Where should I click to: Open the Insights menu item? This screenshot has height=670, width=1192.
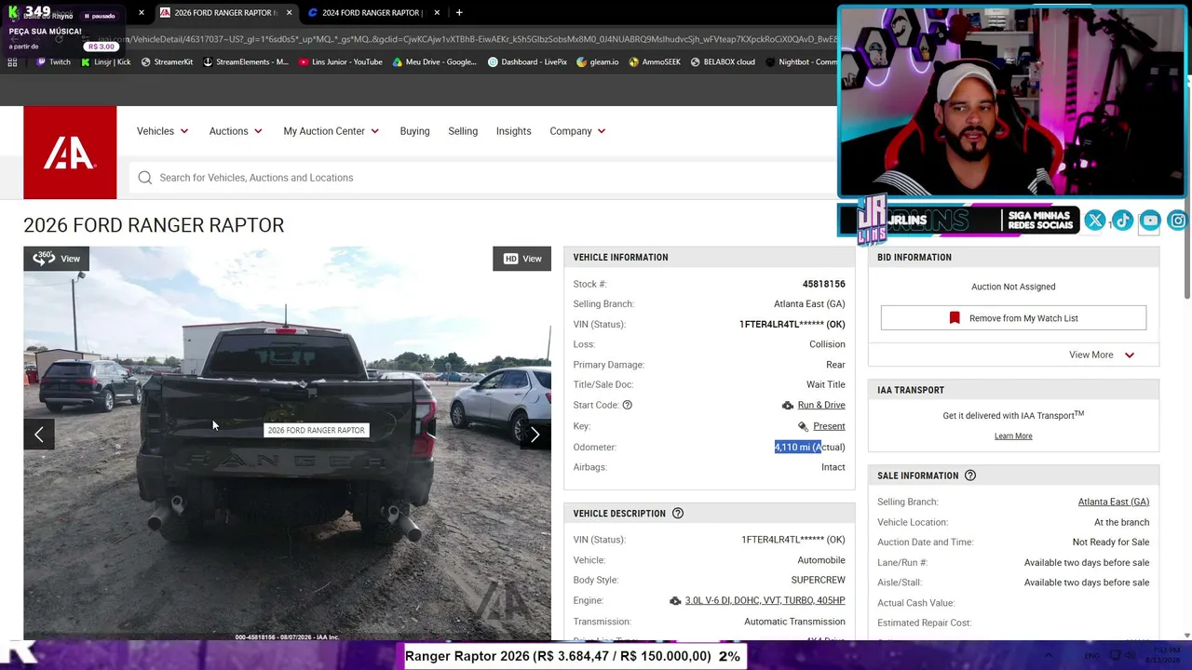[513, 131]
